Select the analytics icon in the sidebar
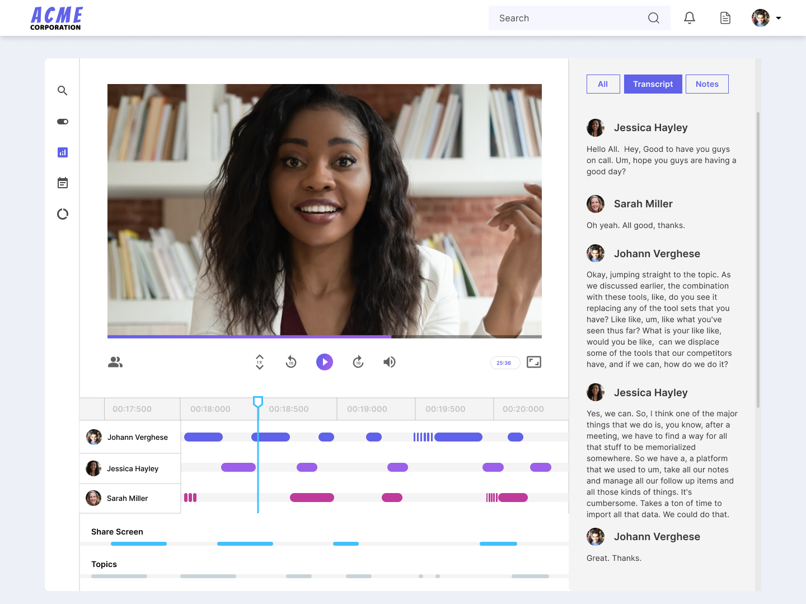 pos(62,152)
